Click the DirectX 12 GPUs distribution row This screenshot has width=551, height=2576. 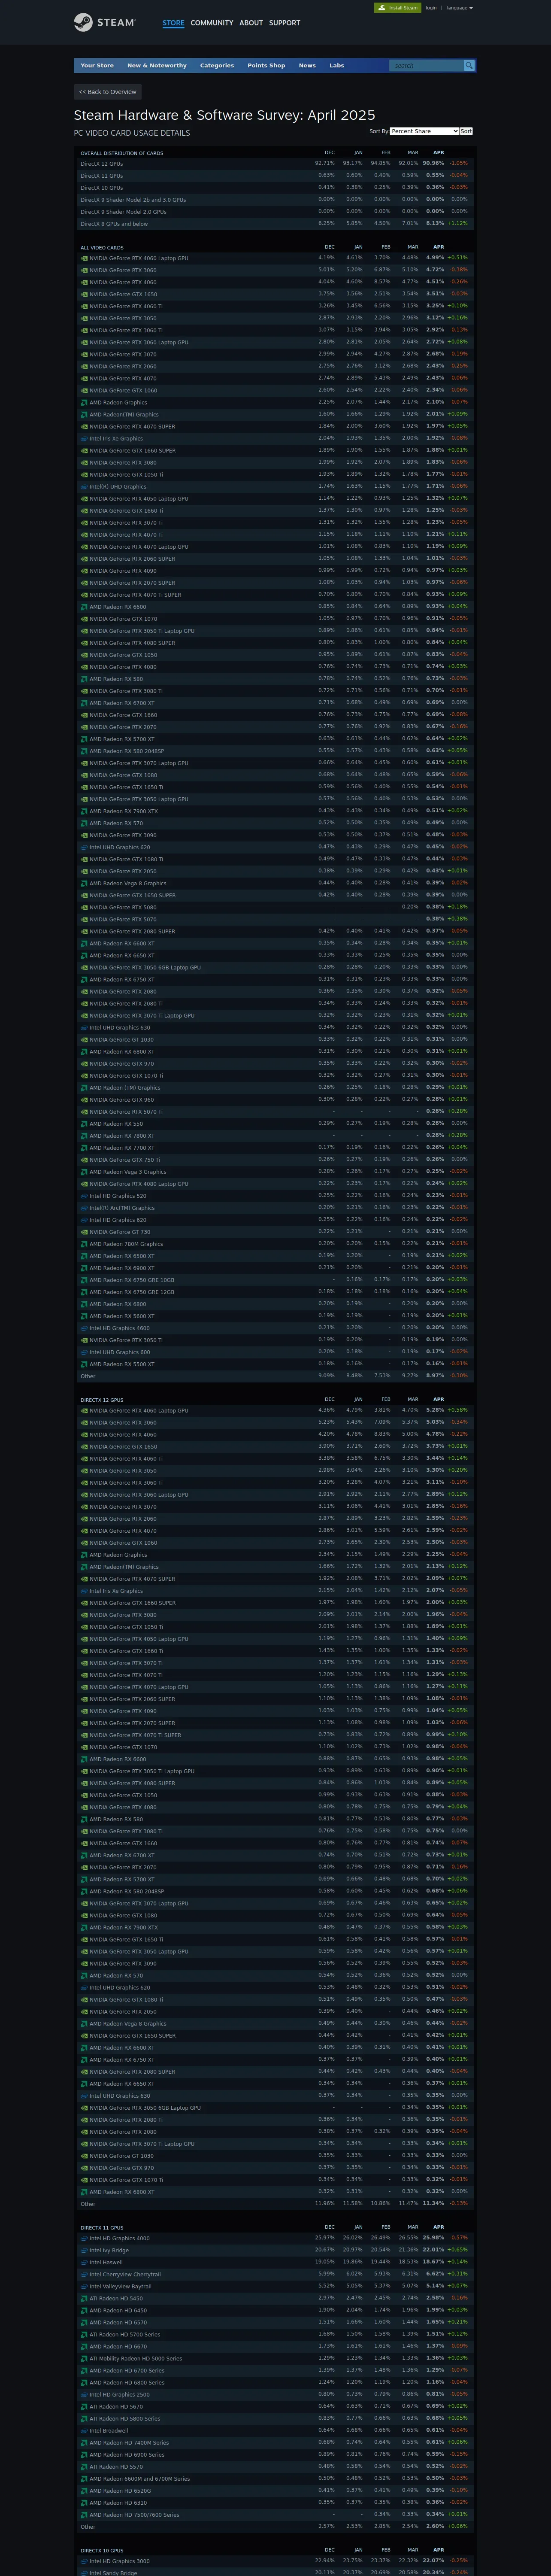(x=275, y=163)
